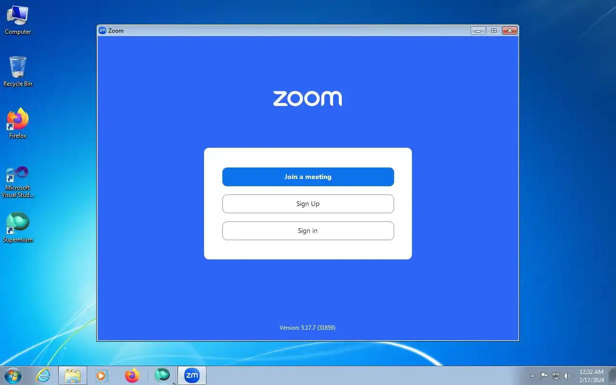
Task: Click the Firefox taskbar icon
Action: [x=132, y=375]
